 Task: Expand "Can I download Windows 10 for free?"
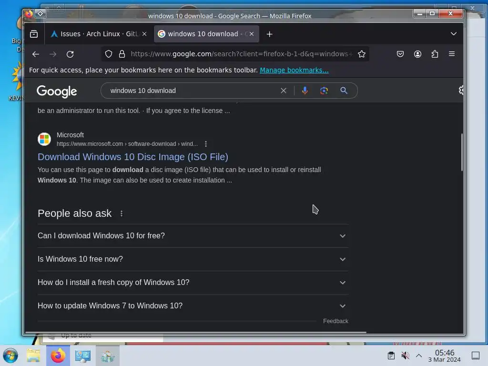(193, 236)
